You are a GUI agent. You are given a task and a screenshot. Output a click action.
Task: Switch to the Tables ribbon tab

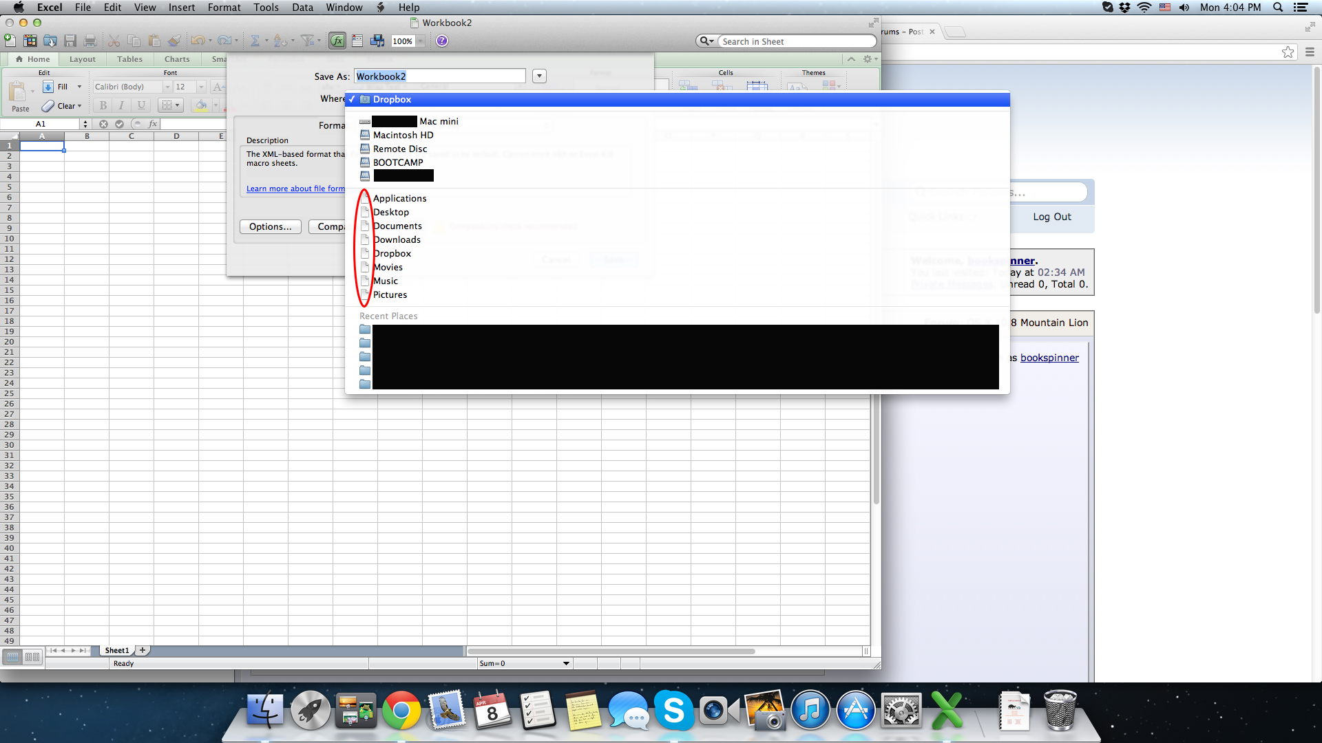[x=129, y=59]
